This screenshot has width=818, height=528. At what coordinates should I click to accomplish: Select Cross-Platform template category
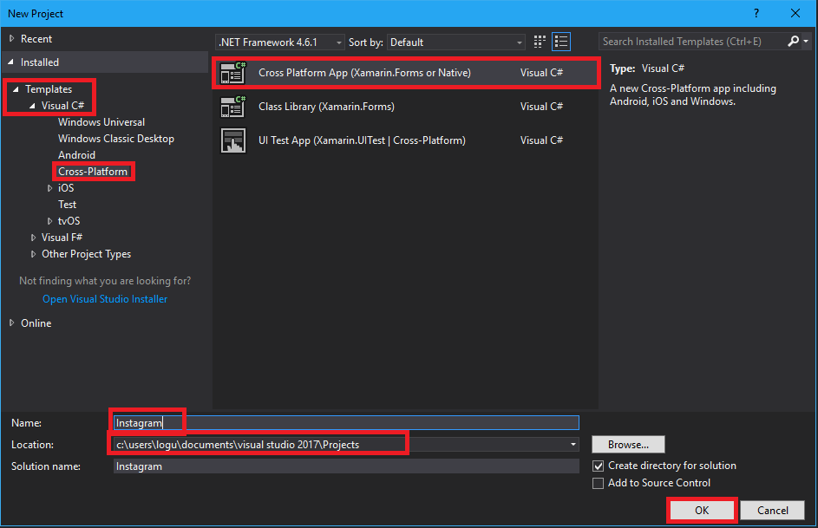coord(93,172)
